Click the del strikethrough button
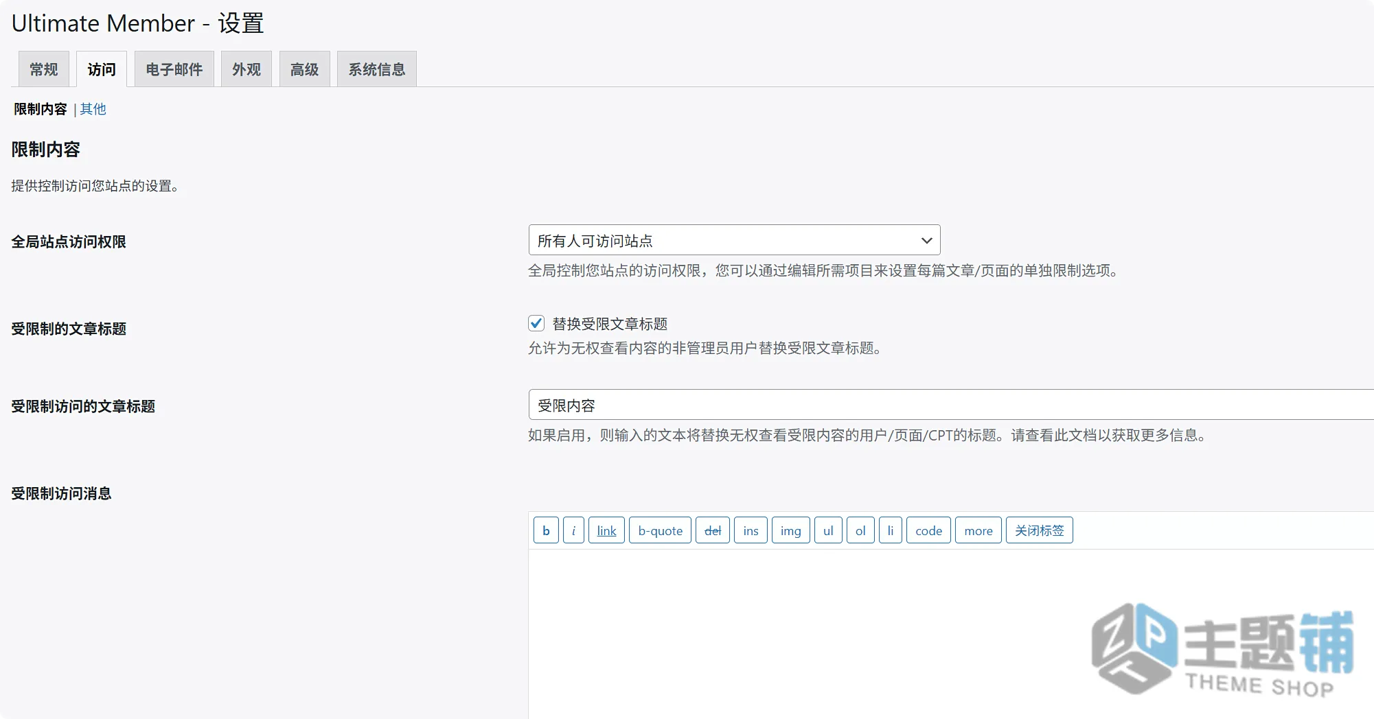The height and width of the screenshot is (719, 1374). click(x=713, y=530)
